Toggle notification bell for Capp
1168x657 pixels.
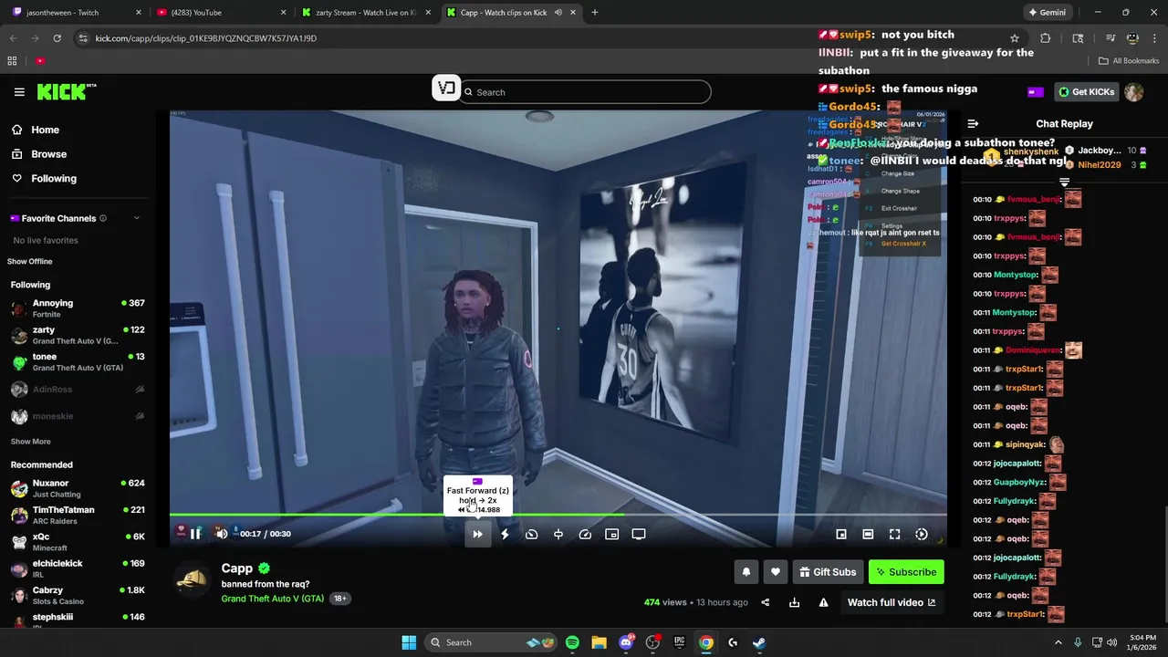click(746, 572)
